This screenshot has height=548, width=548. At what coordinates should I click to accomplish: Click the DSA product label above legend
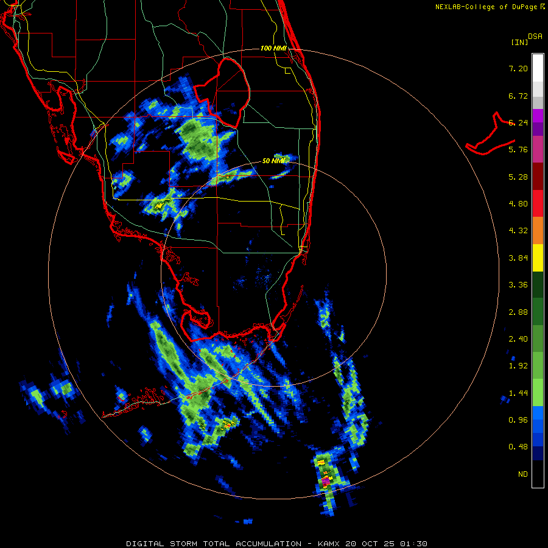(535, 37)
